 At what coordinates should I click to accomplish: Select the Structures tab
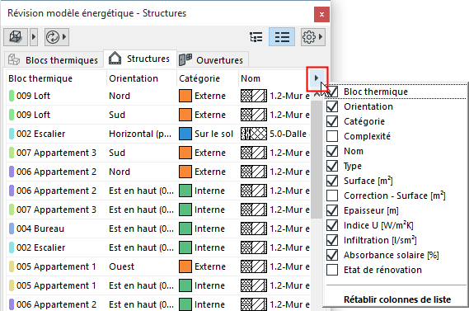(139, 59)
